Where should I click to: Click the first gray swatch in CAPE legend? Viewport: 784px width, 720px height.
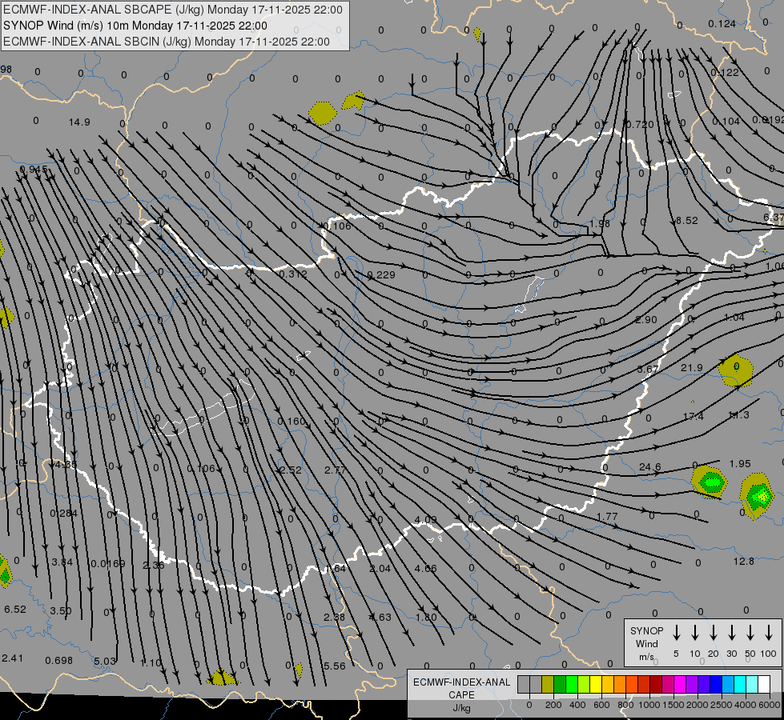tap(524, 685)
